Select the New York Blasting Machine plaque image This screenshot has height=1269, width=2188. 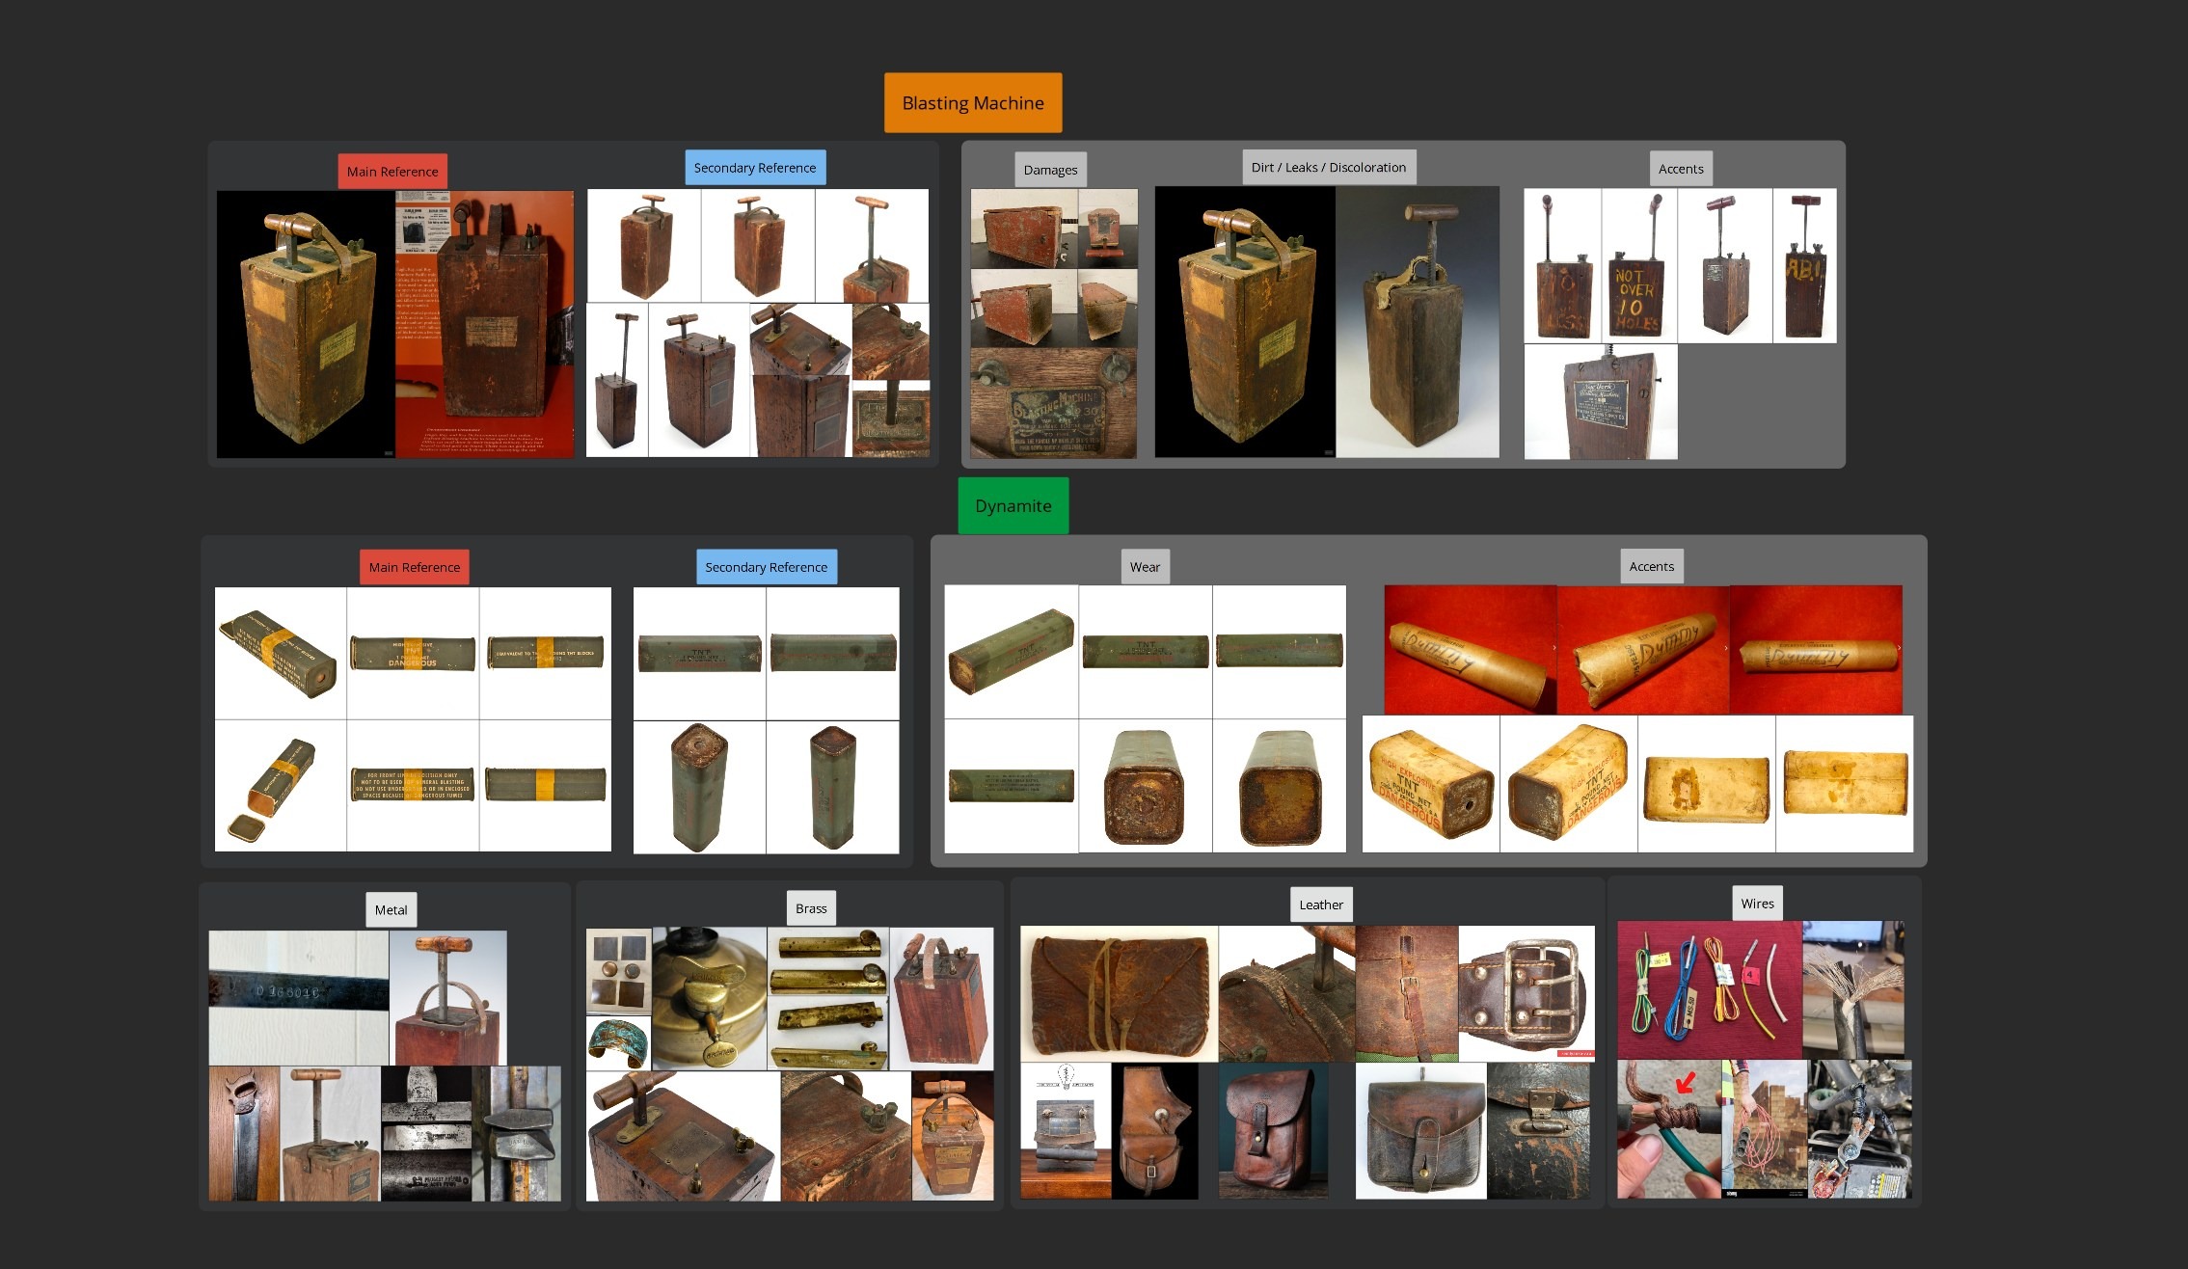(x=1601, y=401)
